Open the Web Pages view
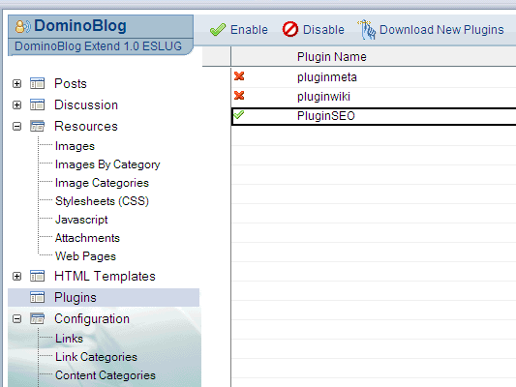The width and height of the screenshot is (516, 387). [x=85, y=256]
